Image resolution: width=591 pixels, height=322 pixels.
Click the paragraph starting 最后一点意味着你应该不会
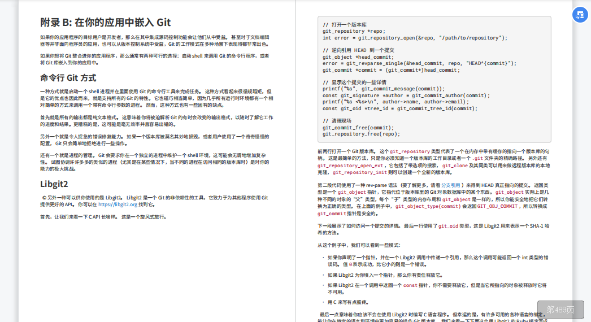(433, 317)
